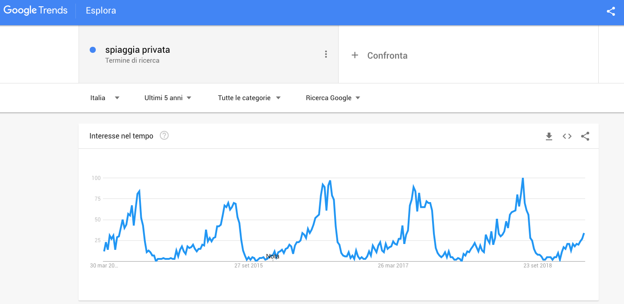The image size is (624, 304).
Task: Open the Ultimi 5 anni time range dropdown
Action: point(168,97)
